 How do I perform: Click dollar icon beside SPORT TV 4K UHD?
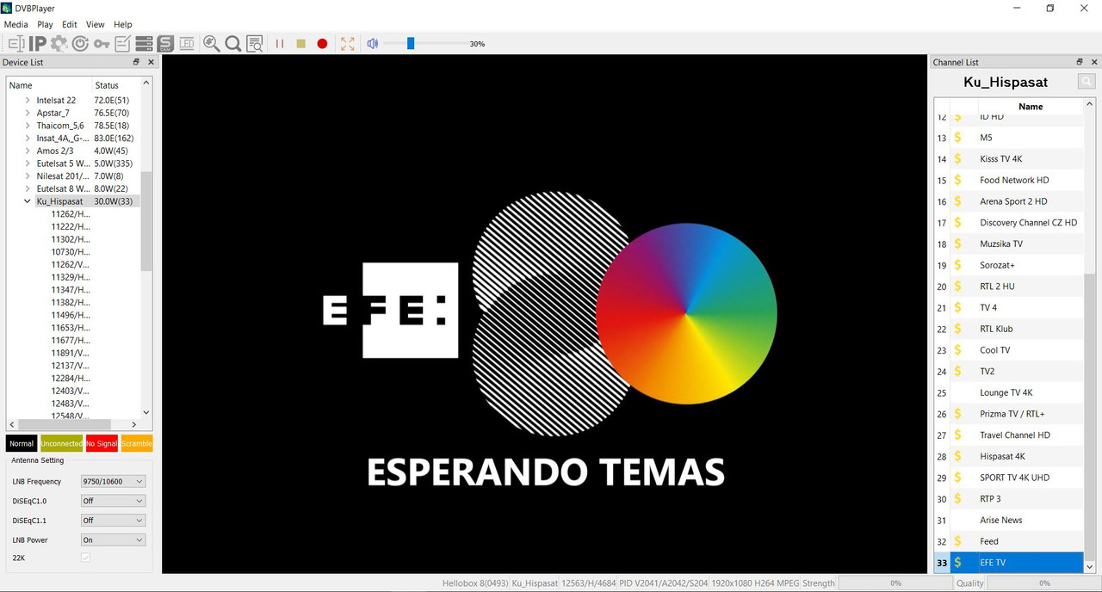tap(957, 478)
